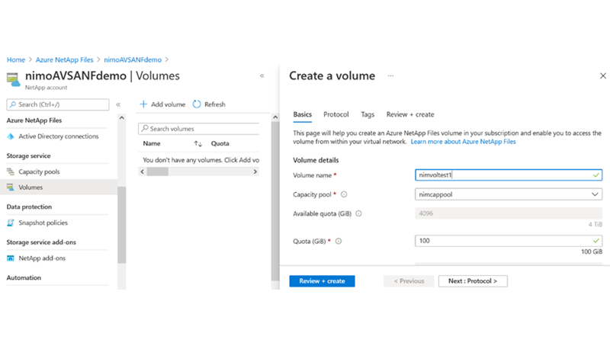Open the Create a volume ellipsis menu

tap(391, 76)
